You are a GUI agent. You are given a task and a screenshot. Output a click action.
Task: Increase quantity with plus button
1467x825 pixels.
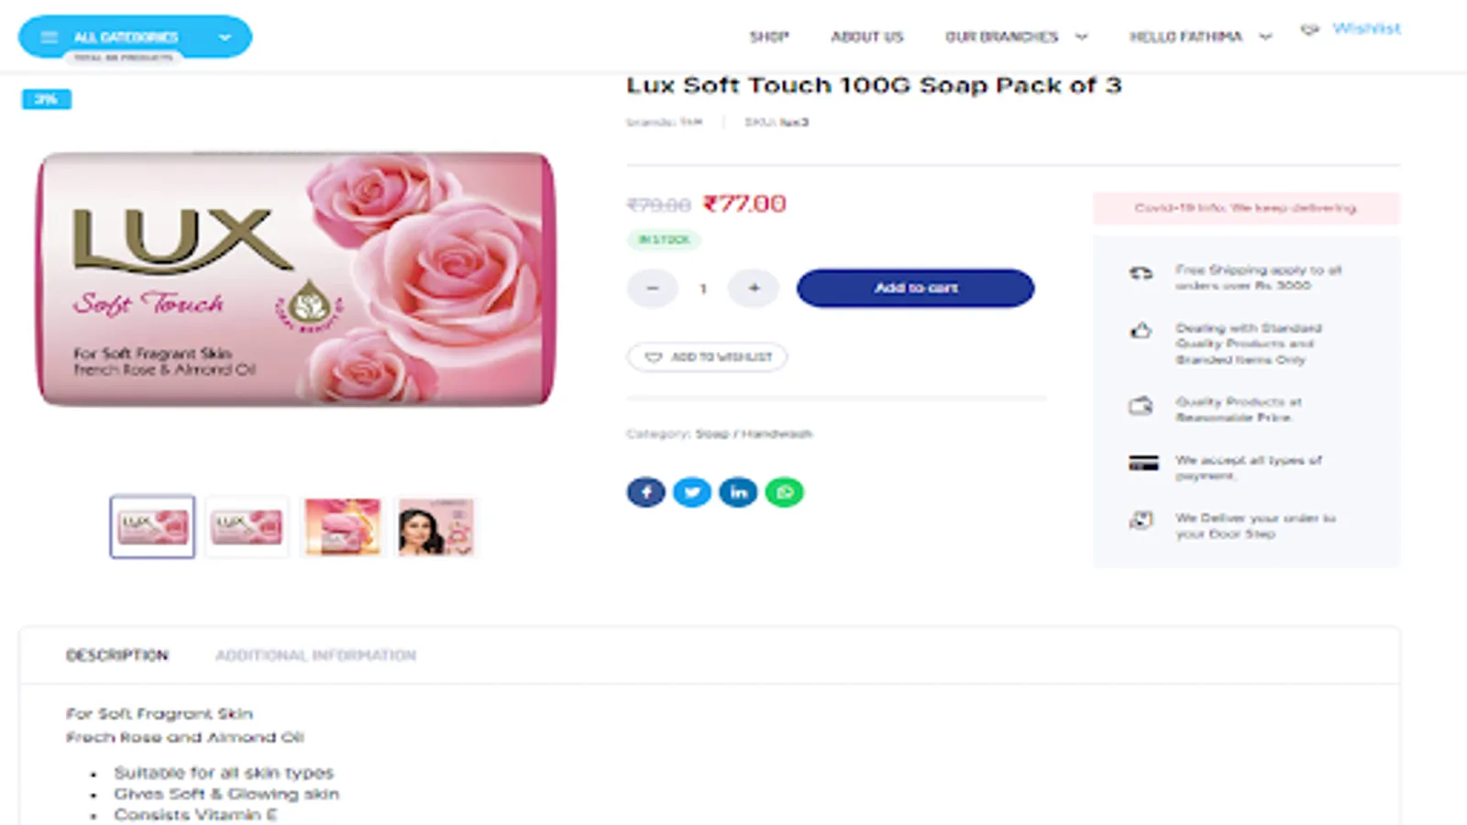(754, 288)
